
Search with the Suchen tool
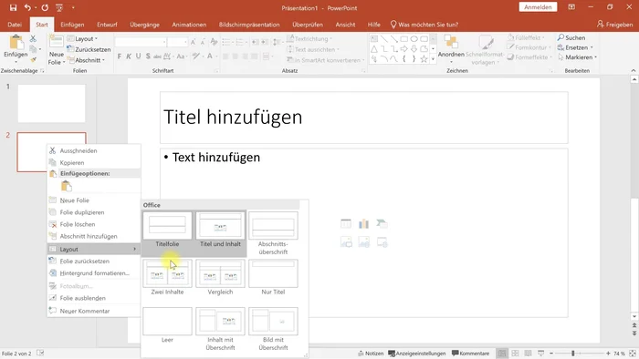tap(571, 37)
